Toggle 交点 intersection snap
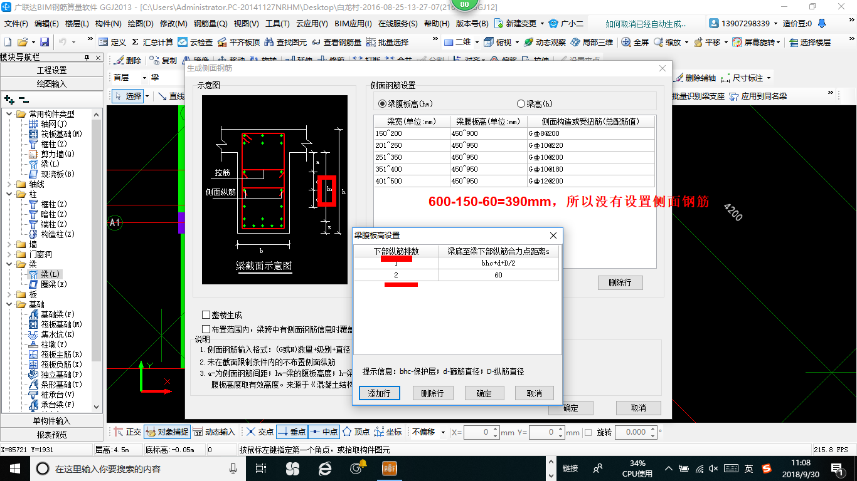Image resolution: width=857 pixels, height=481 pixels. tap(260, 432)
